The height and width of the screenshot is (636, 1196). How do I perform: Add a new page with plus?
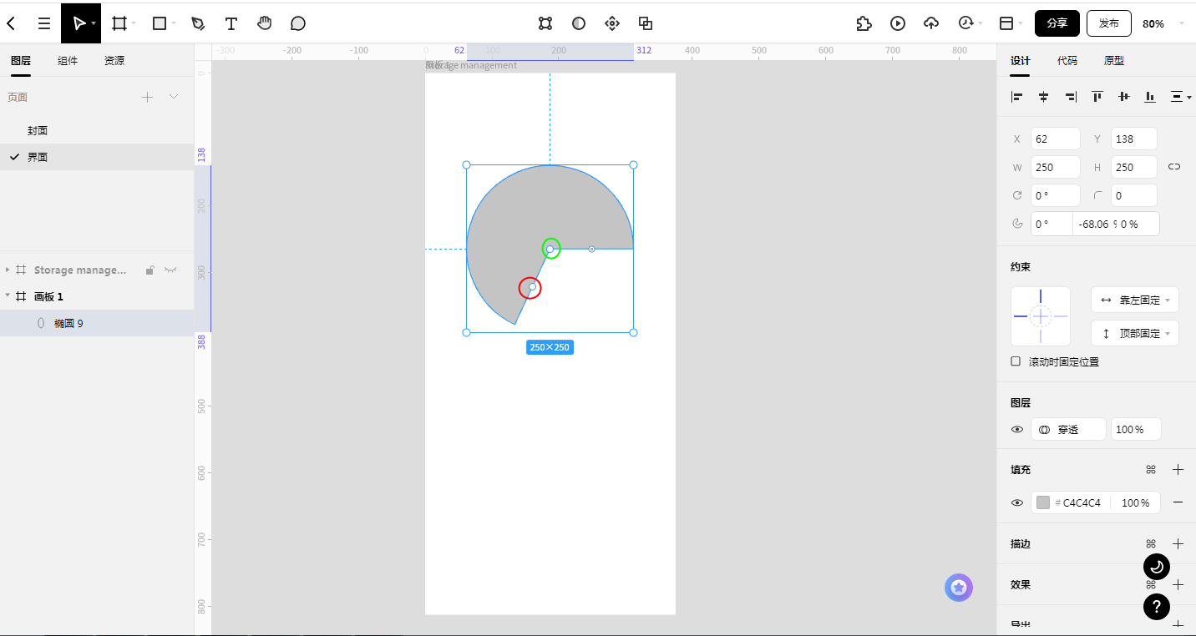tap(147, 97)
